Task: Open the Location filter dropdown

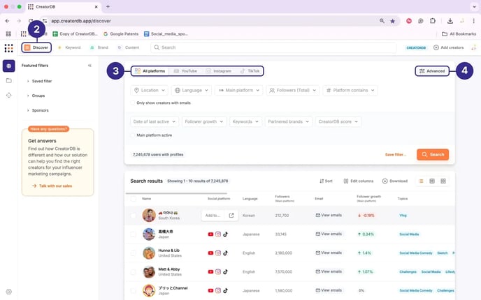Action: click(150, 90)
